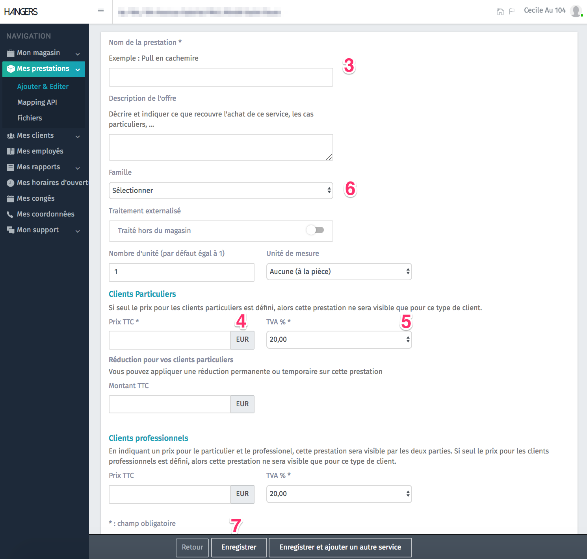Click the flag icon near the profile

click(512, 11)
